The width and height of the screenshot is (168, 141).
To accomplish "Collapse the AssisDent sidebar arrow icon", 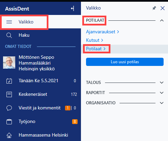I will click(72, 8).
